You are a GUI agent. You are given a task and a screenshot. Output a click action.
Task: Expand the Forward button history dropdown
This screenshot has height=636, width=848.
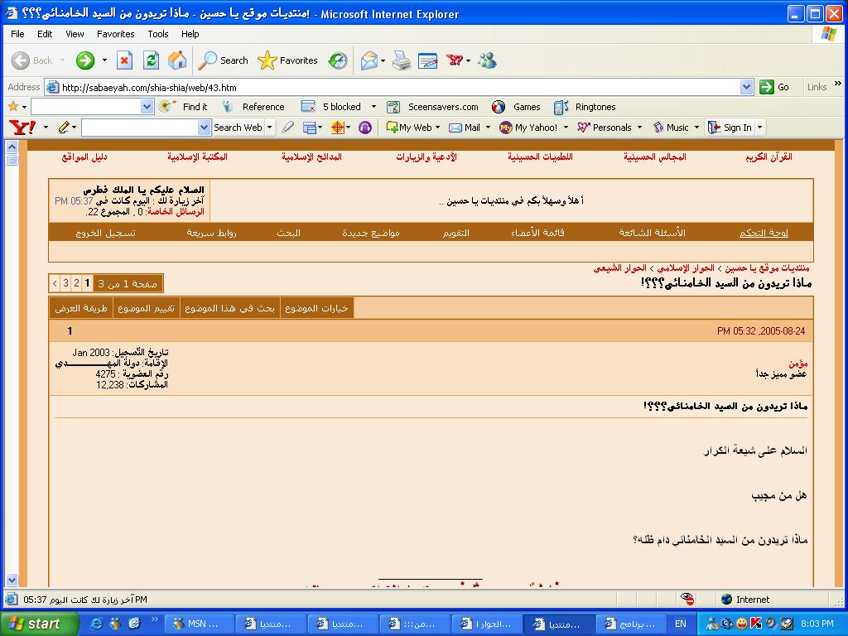point(104,60)
